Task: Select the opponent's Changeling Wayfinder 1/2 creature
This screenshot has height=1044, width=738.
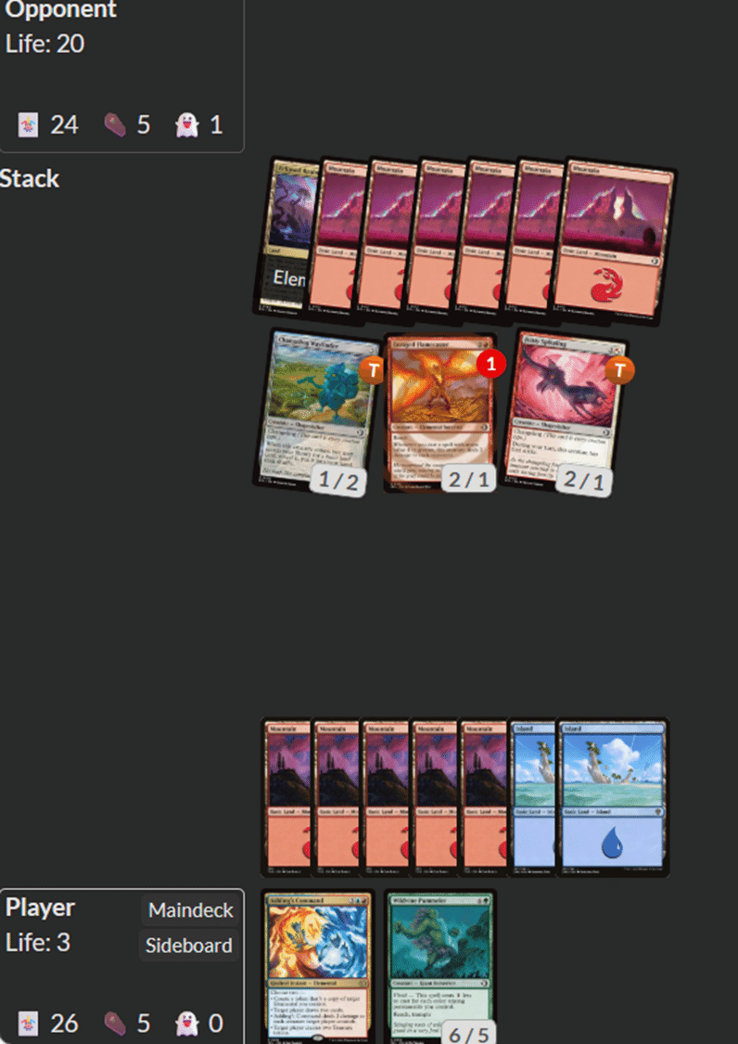Action: pos(317,411)
